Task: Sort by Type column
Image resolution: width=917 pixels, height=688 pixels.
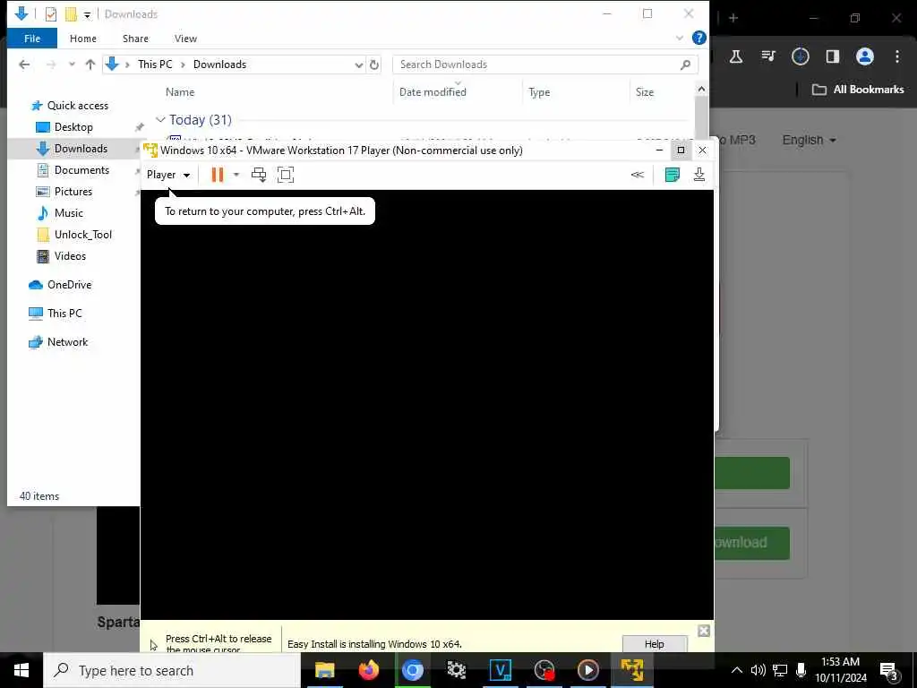Action: pos(539,92)
